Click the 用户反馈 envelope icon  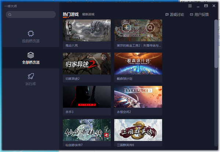[191, 15]
